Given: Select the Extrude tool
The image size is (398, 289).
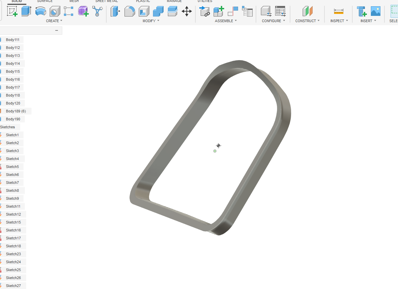Looking at the screenshot, I should click(26, 11).
